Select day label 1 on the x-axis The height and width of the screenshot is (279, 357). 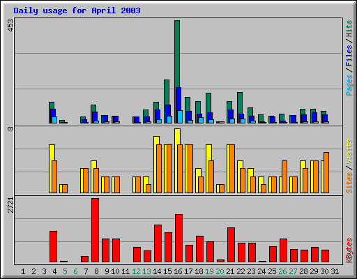click(23, 271)
